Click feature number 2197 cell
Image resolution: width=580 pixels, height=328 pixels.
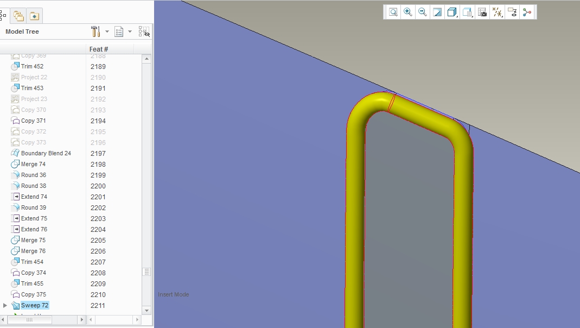(x=98, y=154)
